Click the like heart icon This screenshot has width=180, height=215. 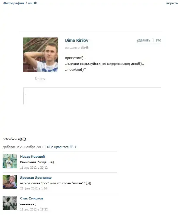pos(71,147)
